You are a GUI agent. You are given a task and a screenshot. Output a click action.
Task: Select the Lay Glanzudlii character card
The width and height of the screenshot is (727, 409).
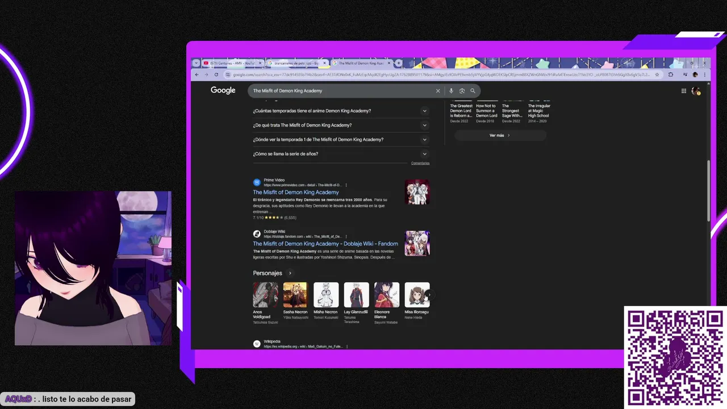click(356, 303)
